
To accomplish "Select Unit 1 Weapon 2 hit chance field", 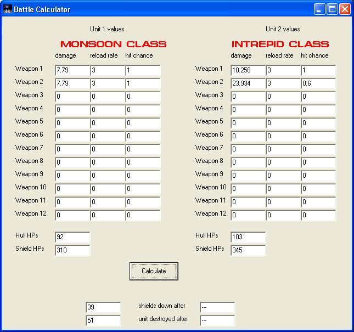I will [143, 83].
